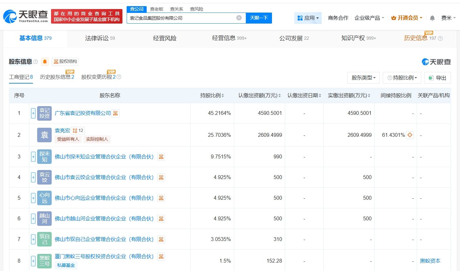
Task: Click the company name search input field
Action: point(181,18)
